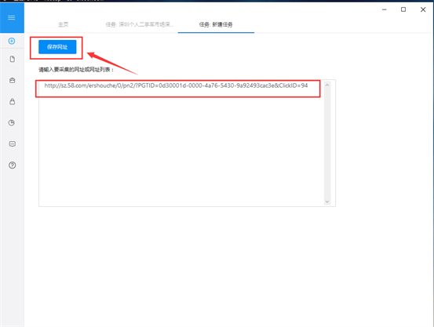Screen dimensions: 434x327
Task: Maximize the application window
Action: click(x=403, y=9)
